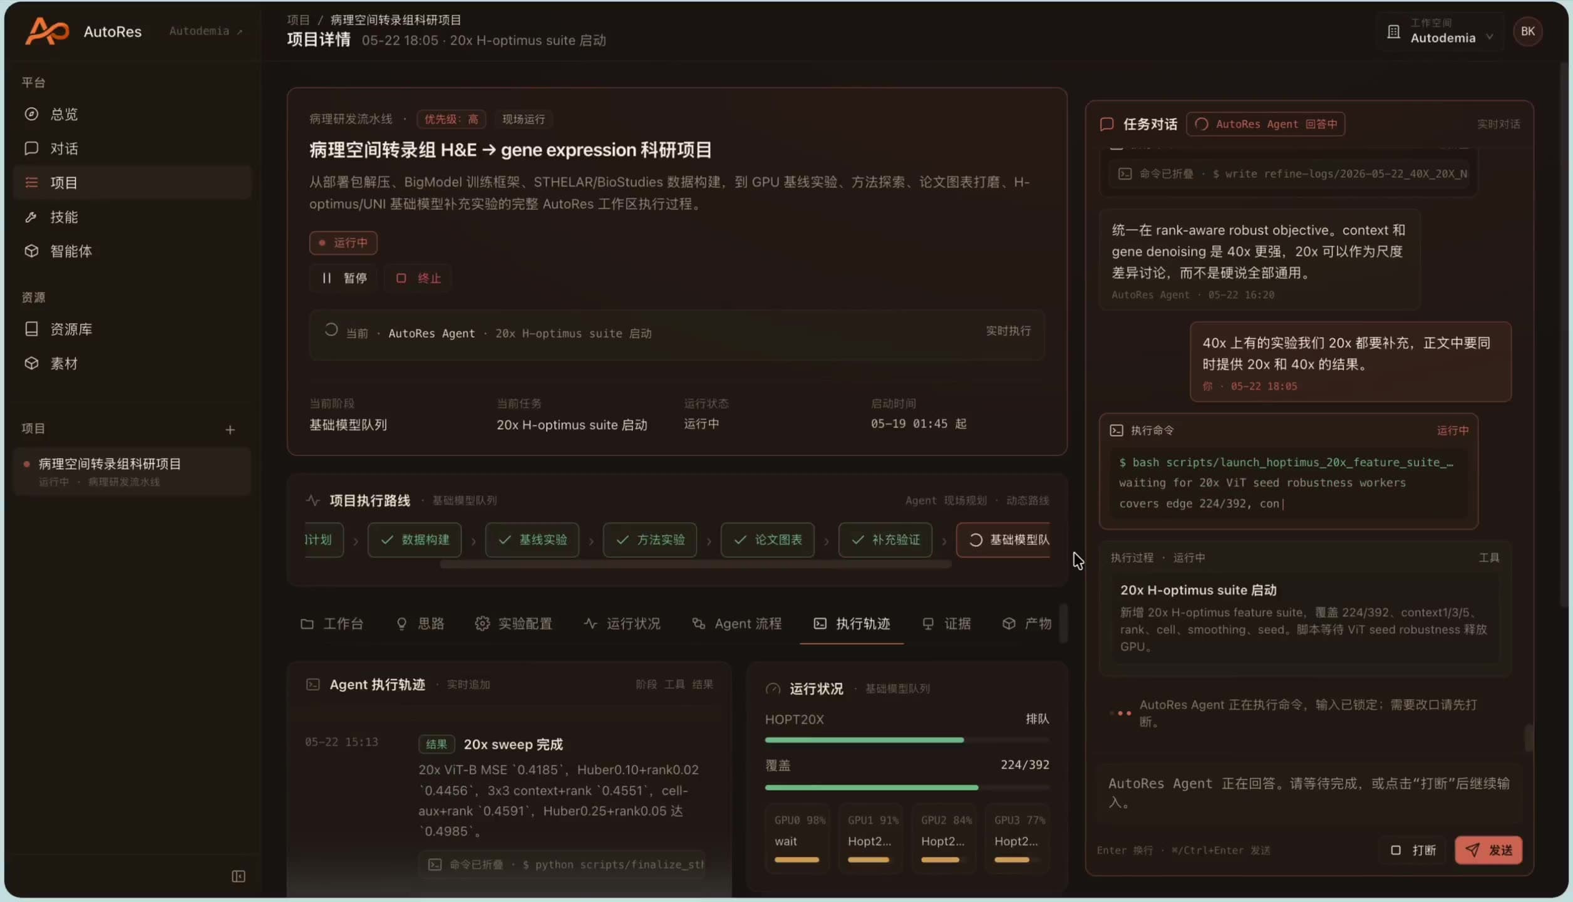Click the GPU1 91% card
Image resolution: width=1573 pixels, height=902 pixels.
tap(870, 838)
